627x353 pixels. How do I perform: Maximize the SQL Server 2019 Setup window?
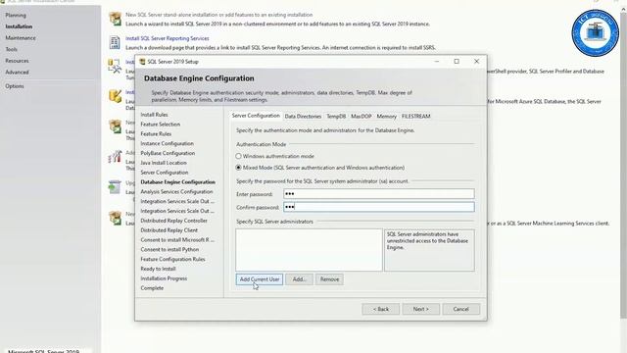tap(457, 61)
